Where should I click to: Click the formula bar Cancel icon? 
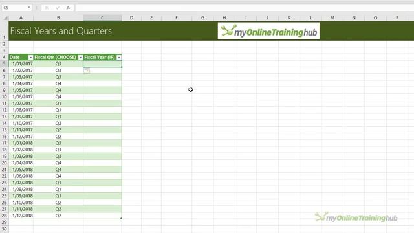pos(47,8)
